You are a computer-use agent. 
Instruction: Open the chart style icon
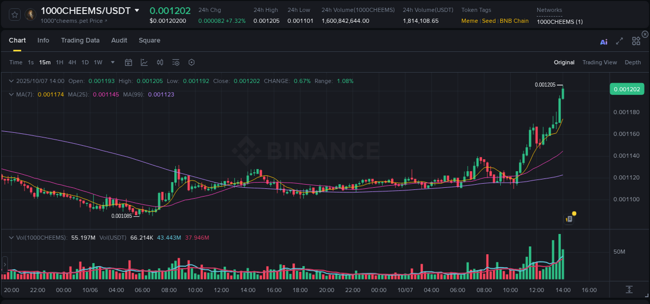(144, 62)
